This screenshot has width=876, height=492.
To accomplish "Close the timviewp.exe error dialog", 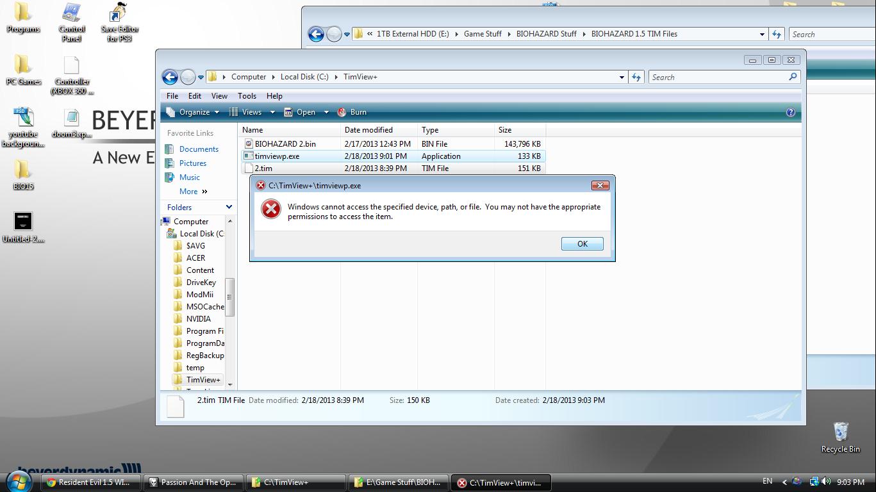I will 599,186.
